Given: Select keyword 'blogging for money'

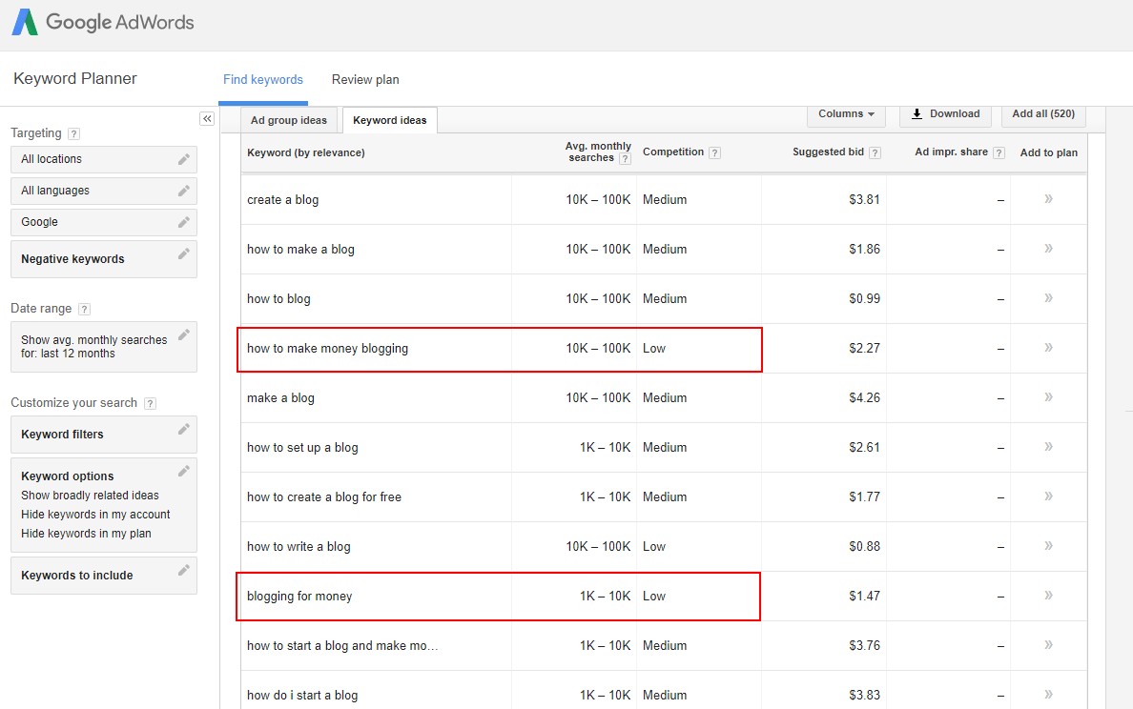Looking at the screenshot, I should coord(299,597).
